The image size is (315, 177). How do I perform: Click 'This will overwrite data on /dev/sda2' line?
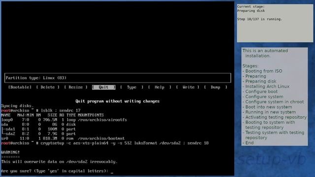(x=59, y=162)
